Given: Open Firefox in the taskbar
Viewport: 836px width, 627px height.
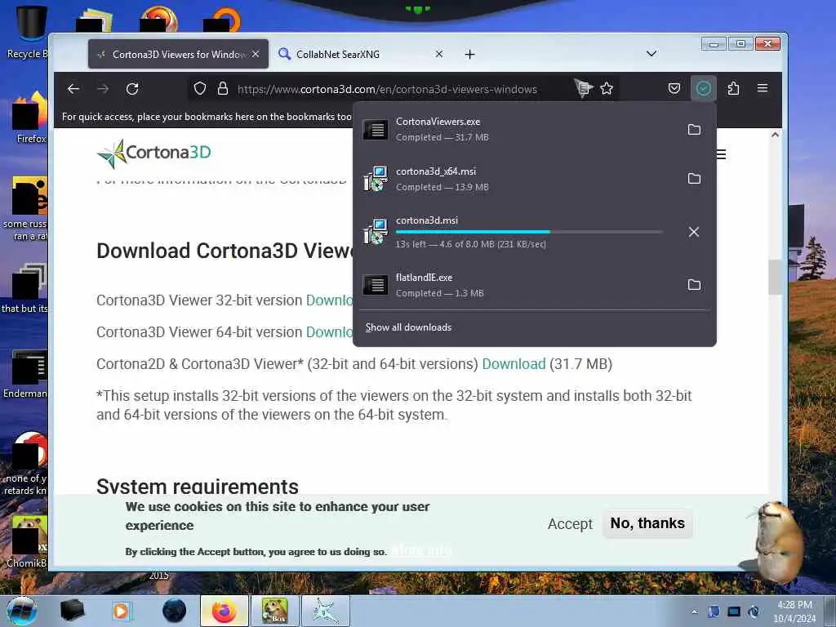Looking at the screenshot, I should (x=224, y=611).
